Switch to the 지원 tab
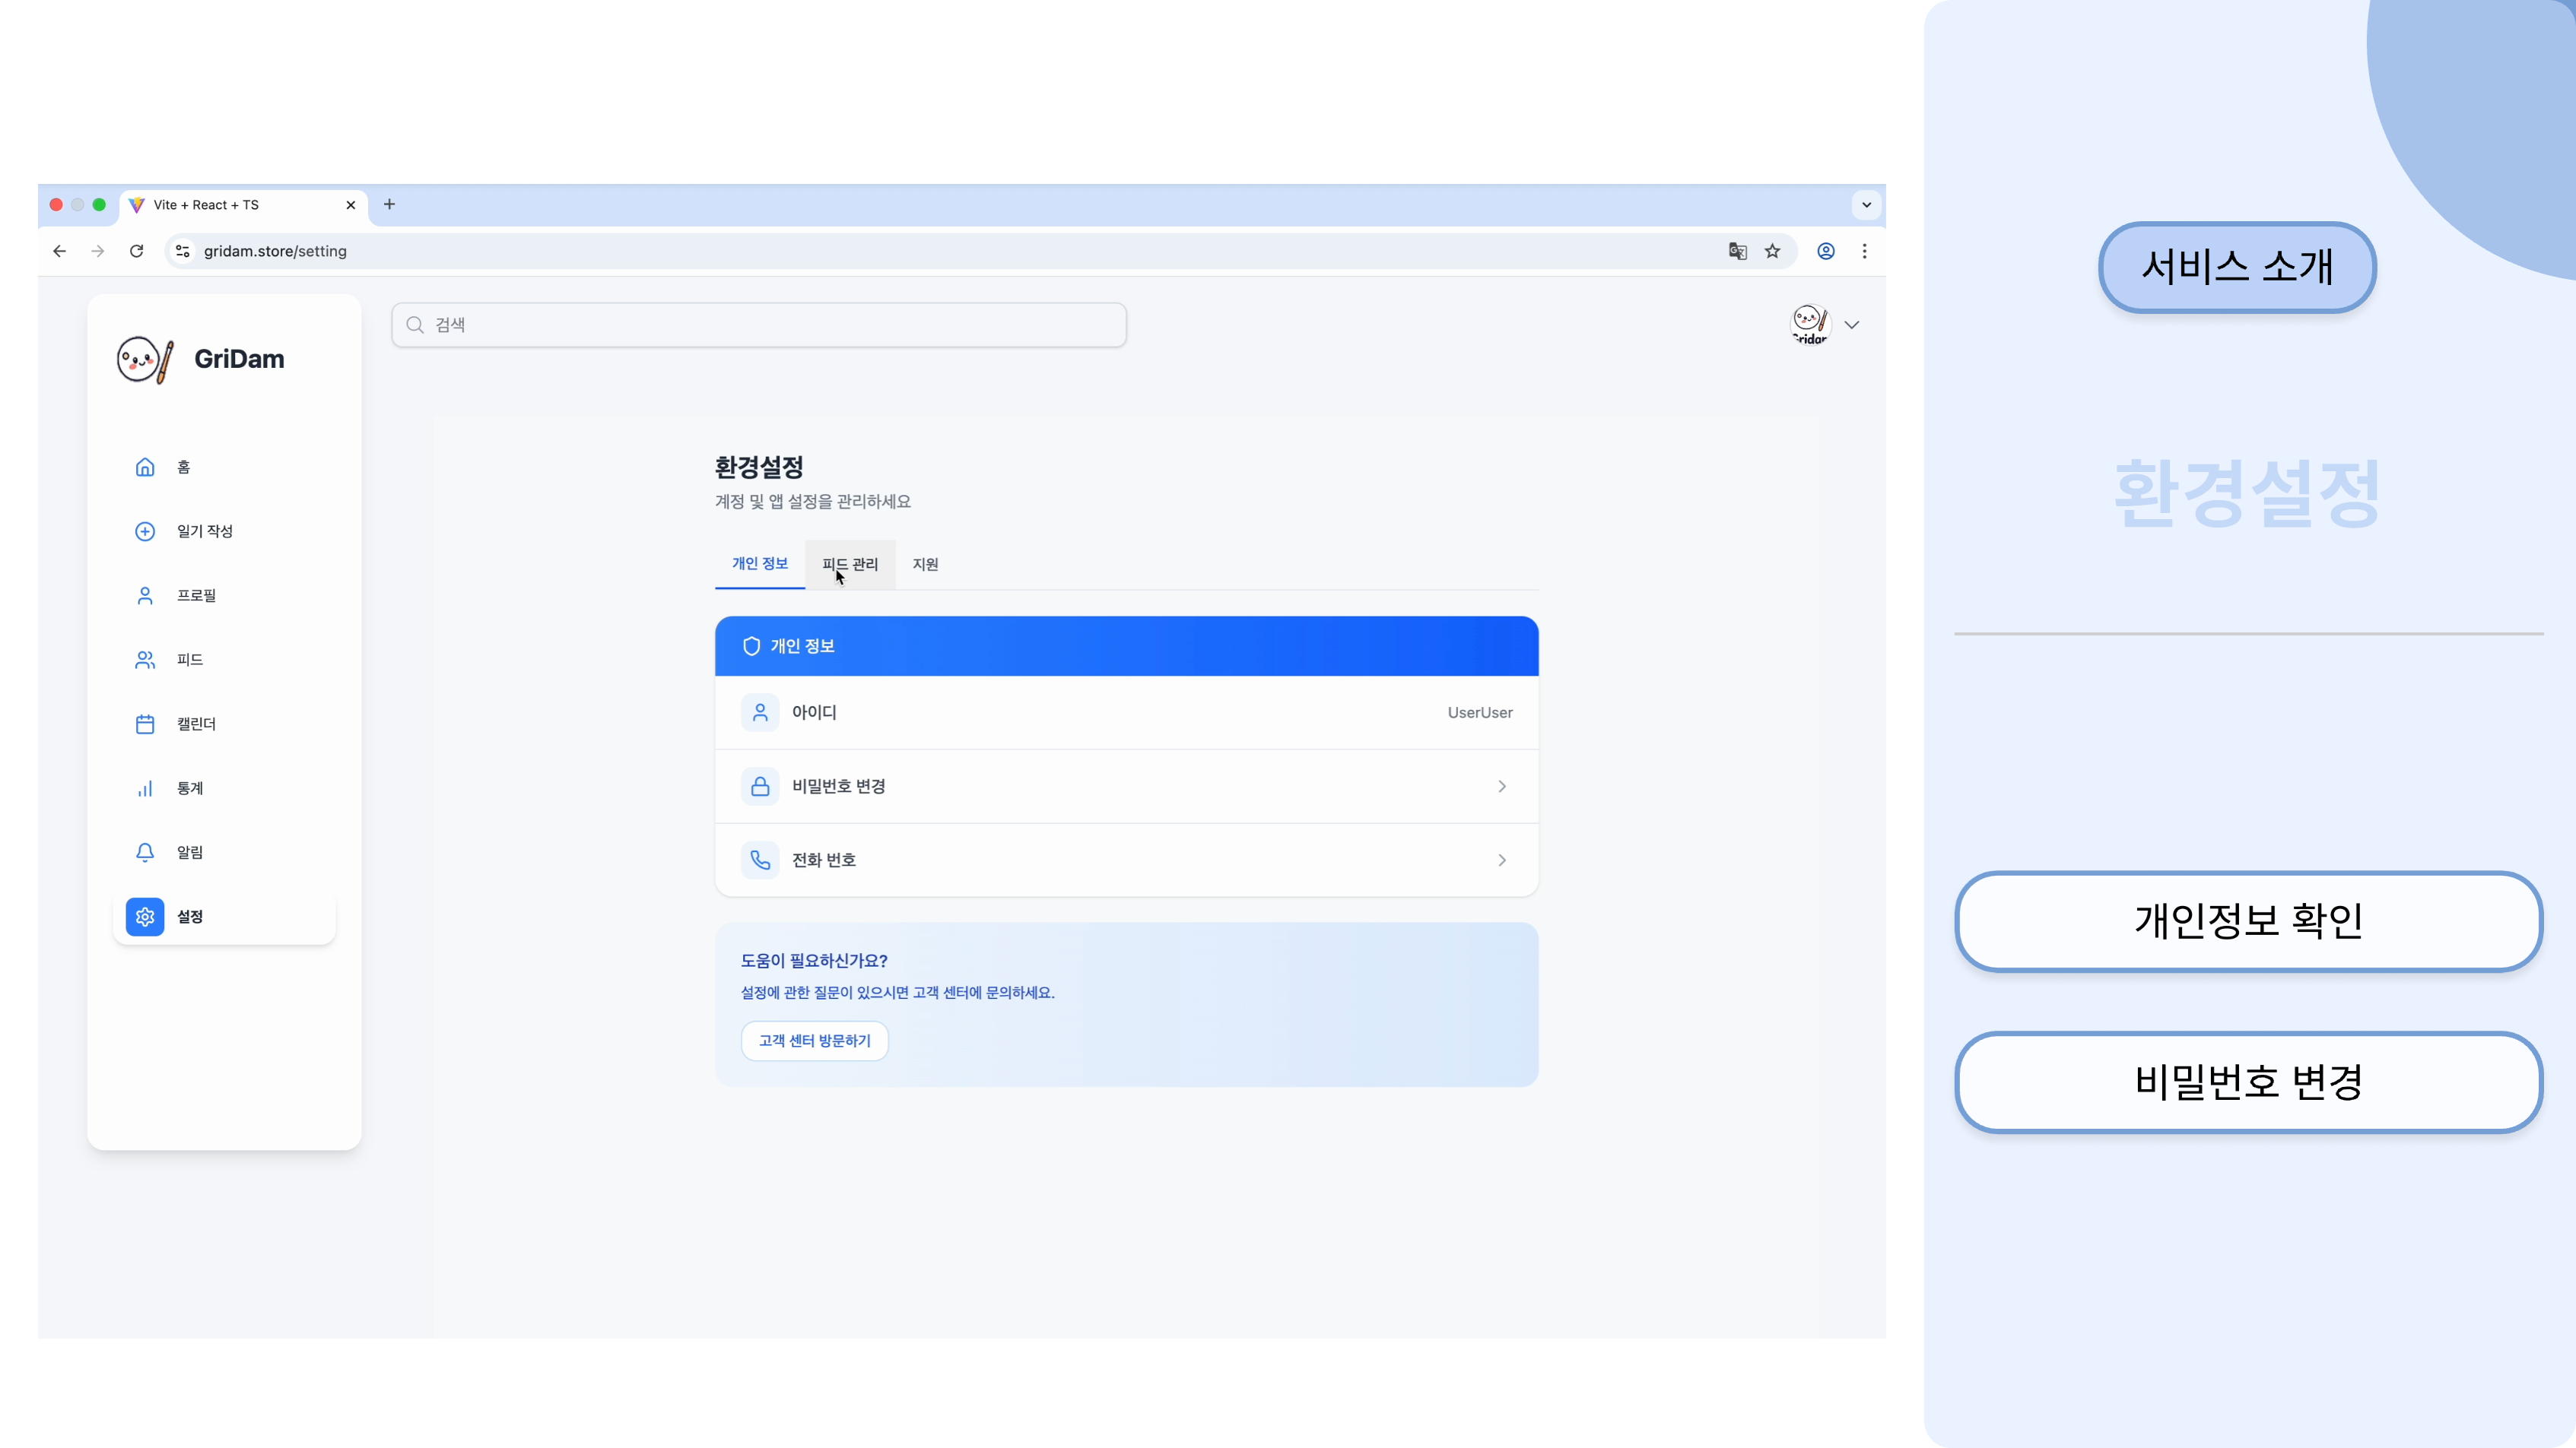This screenshot has width=2576, height=1448. pos(925,565)
